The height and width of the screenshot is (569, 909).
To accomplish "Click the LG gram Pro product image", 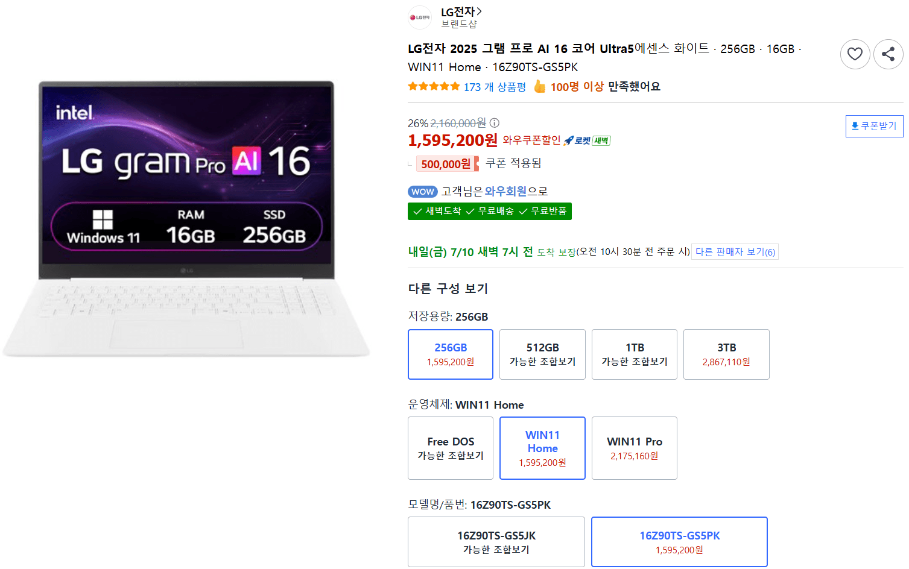I will tap(186, 218).
